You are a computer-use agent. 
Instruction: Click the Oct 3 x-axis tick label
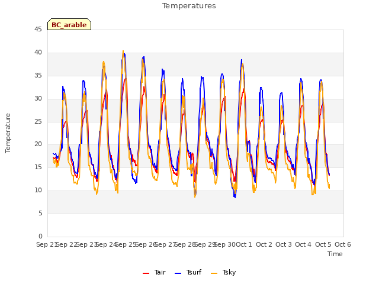[x=284, y=244]
